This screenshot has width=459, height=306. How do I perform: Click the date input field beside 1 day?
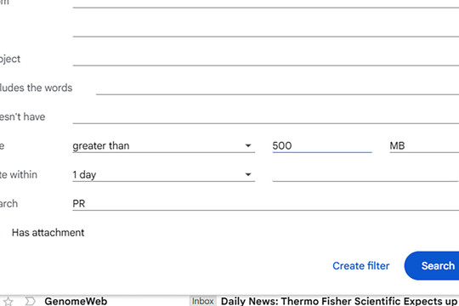click(x=365, y=174)
